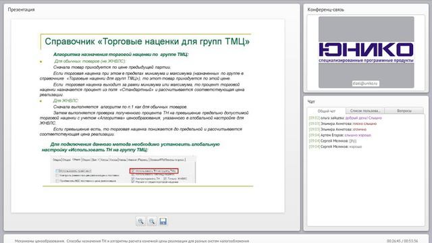Open the Список пользова... tab
Viewport: 432px width, 243px height.
(x=365, y=111)
